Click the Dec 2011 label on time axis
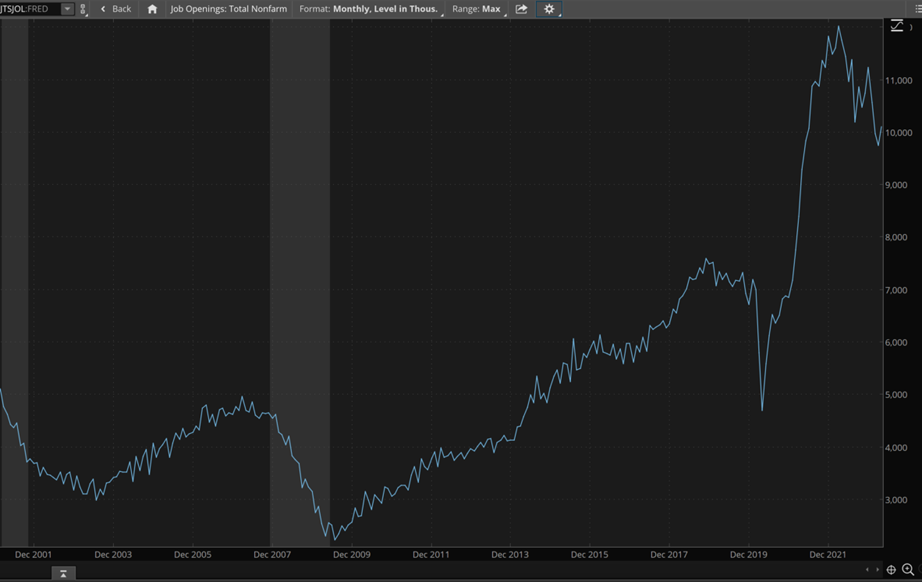922x582 pixels. coord(431,554)
